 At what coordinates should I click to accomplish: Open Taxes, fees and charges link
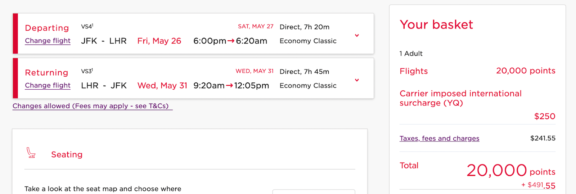pyautogui.click(x=439, y=138)
